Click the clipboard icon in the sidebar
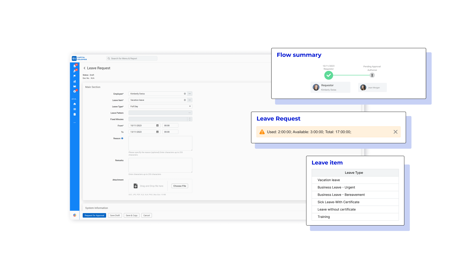 point(75,114)
